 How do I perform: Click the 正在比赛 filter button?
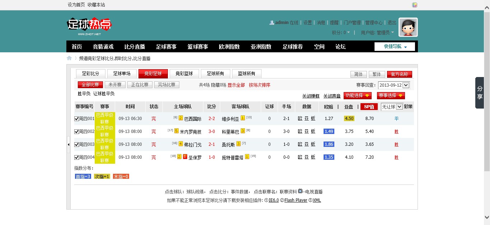coord(140,85)
